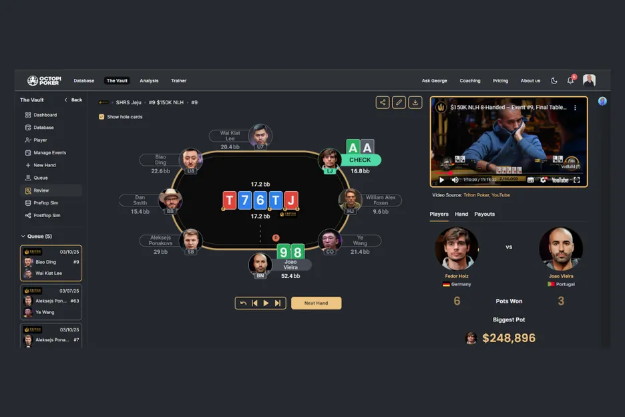
Task: Play the hand replay
Action: 266,303
